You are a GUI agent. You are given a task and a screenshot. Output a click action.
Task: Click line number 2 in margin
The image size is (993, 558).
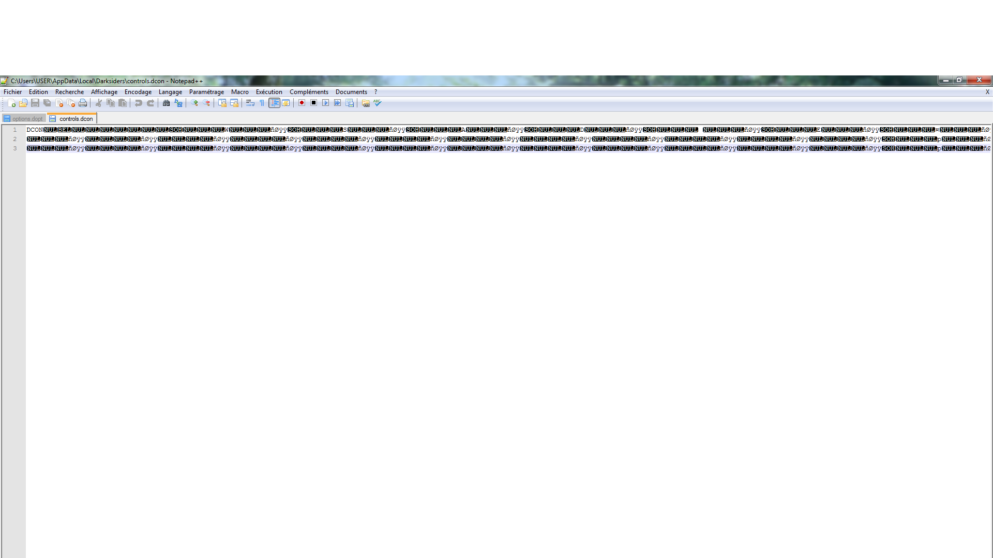tap(15, 139)
